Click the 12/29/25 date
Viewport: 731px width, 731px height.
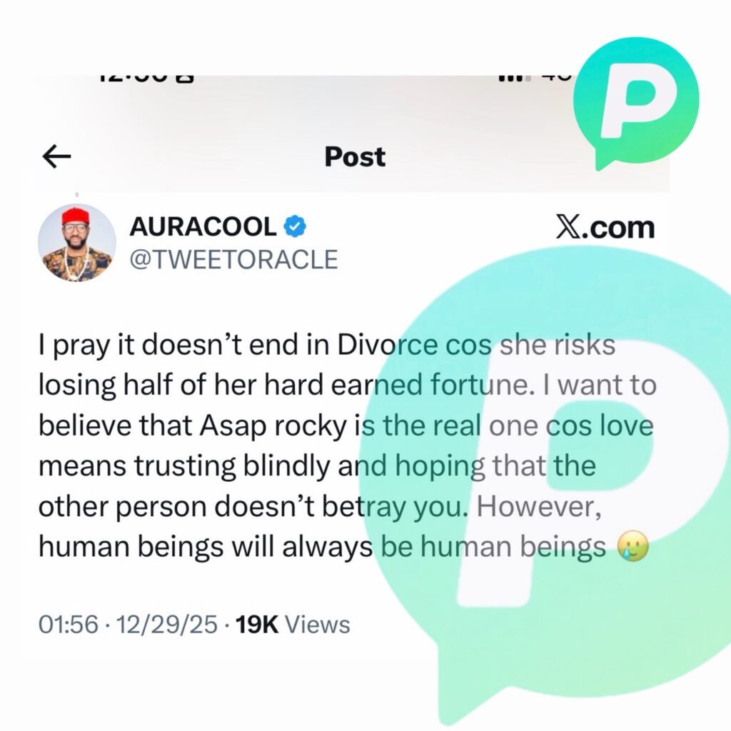click(x=166, y=625)
